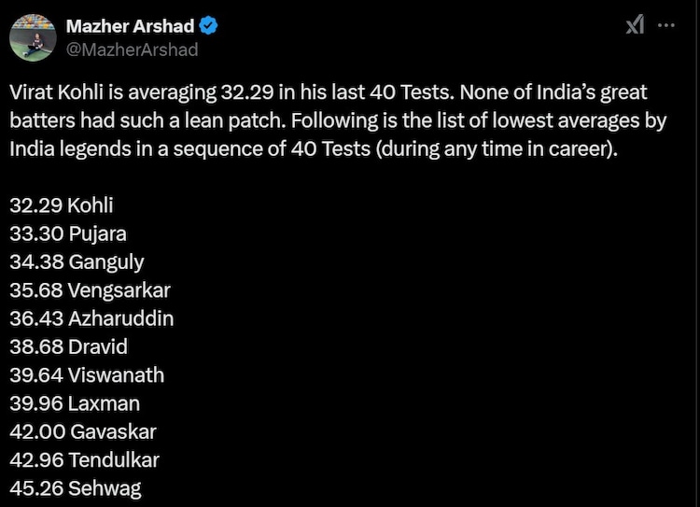Visit the @MazherArshad handle link
Screen dimensions: 700x507
click(131, 49)
